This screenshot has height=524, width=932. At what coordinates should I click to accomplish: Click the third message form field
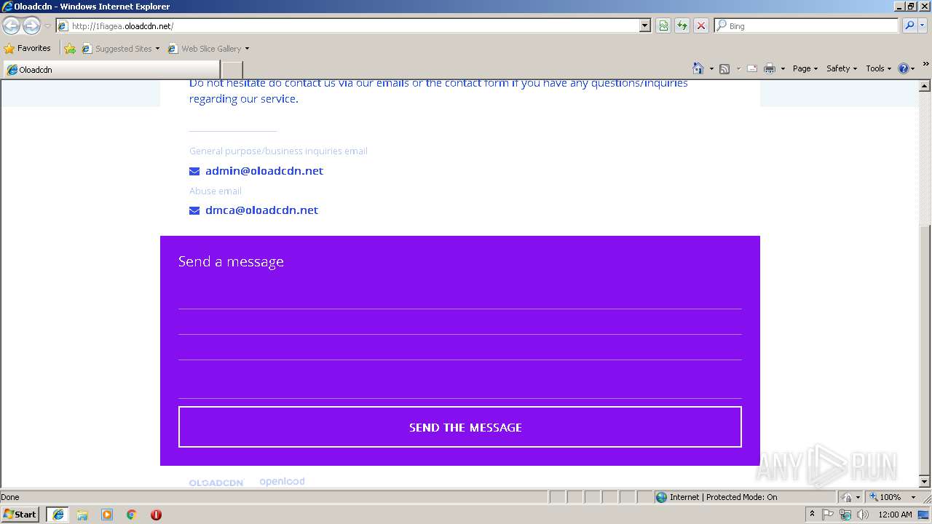460,348
